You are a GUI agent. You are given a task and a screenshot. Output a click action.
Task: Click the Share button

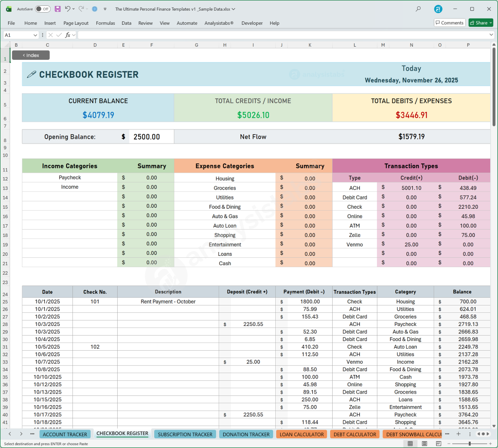(x=480, y=22)
